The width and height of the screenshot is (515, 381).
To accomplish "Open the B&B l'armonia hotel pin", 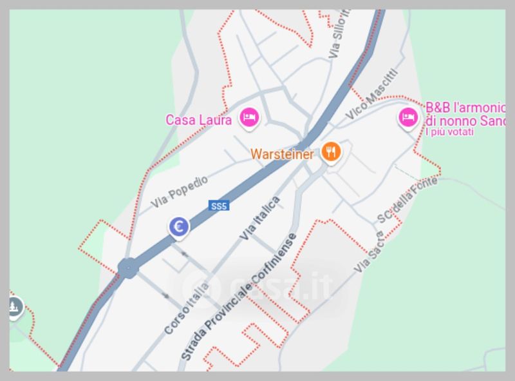I will coord(408,118).
